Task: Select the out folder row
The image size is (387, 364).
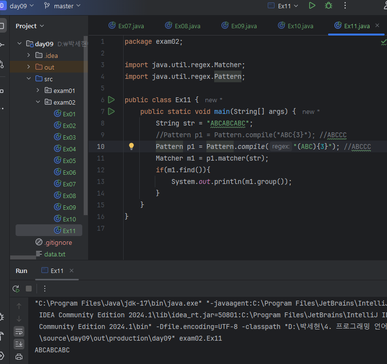Action: [x=49, y=67]
